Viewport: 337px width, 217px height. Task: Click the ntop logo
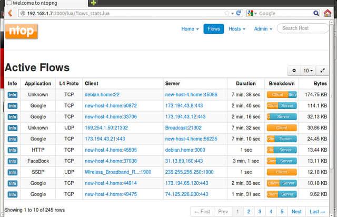[x=22, y=31]
